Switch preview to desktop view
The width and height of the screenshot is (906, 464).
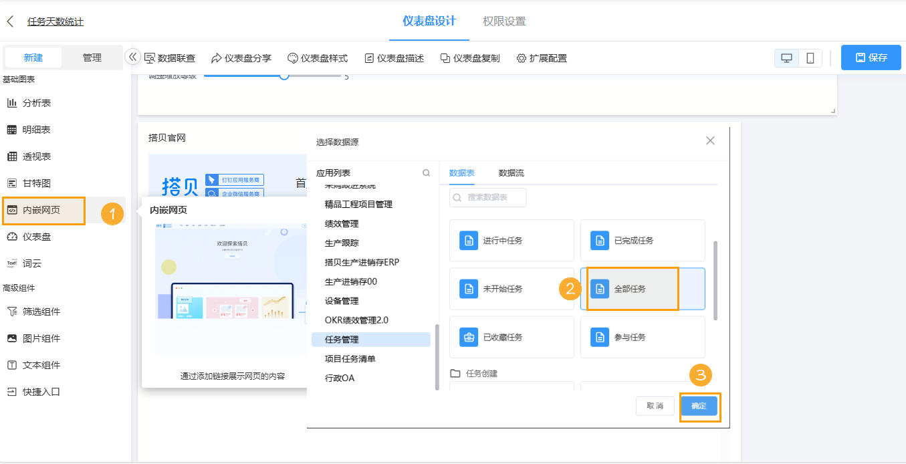pyautogui.click(x=786, y=57)
